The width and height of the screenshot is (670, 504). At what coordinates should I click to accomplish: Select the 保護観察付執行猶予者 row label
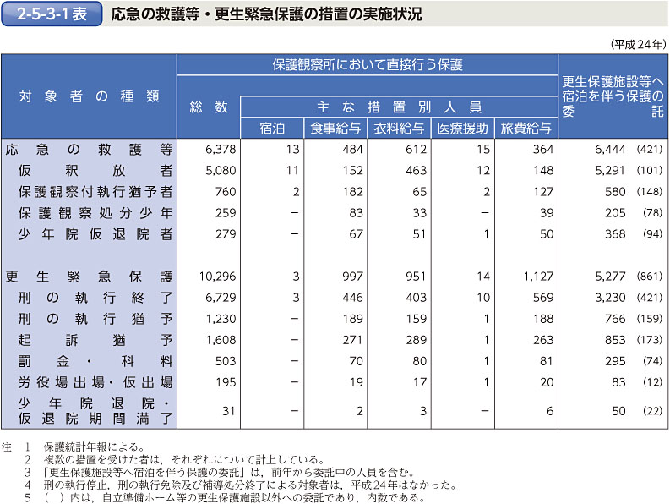point(95,192)
